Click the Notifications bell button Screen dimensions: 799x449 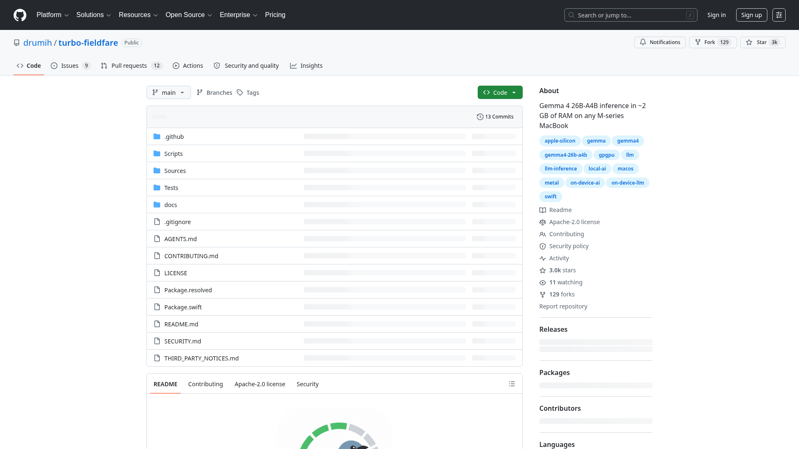(660, 42)
